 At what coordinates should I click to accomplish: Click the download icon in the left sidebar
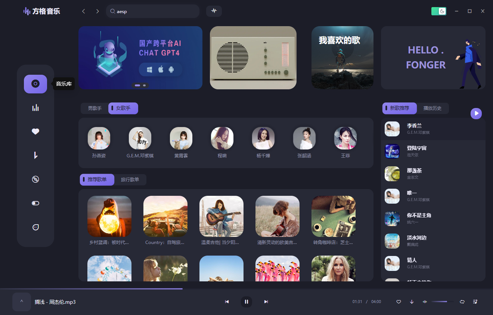(x=35, y=155)
